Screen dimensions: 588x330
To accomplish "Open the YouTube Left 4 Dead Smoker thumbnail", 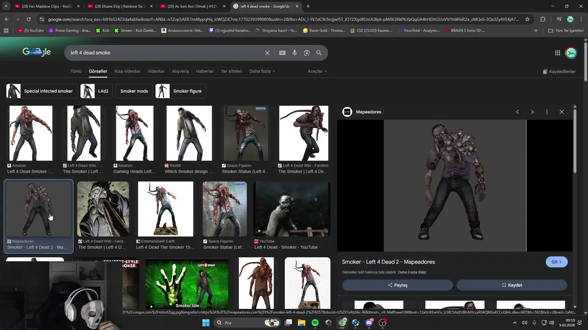I will coord(292,209).
